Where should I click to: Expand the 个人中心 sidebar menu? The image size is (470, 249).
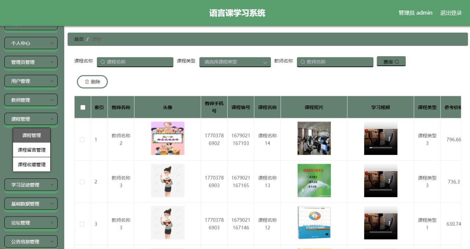click(31, 43)
